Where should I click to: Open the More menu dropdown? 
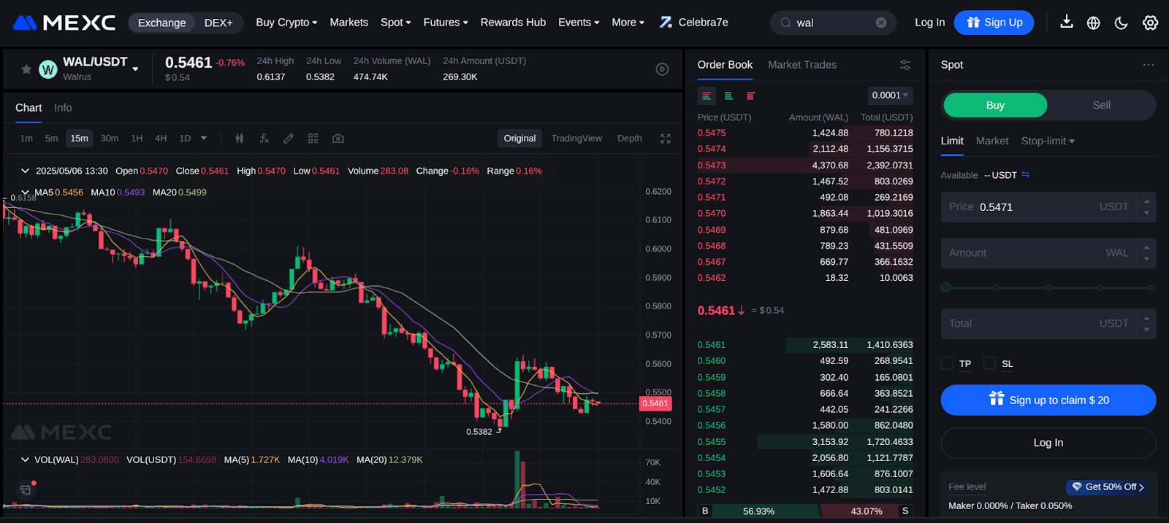point(628,23)
